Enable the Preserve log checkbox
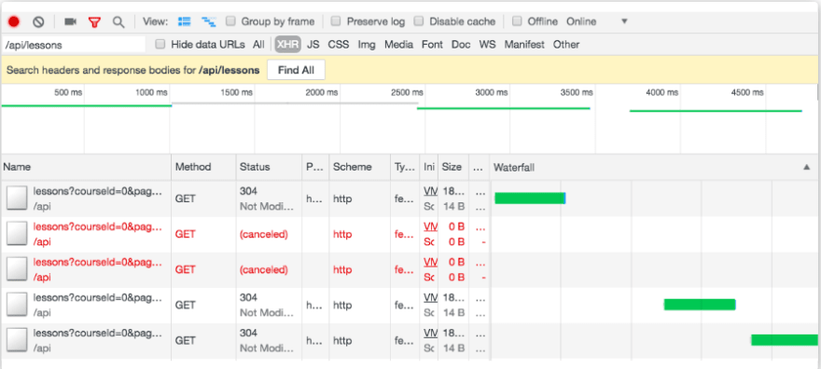The width and height of the screenshot is (821, 369). point(336,20)
